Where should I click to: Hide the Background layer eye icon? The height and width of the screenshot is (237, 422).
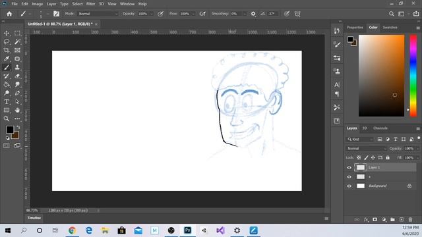pyautogui.click(x=349, y=186)
